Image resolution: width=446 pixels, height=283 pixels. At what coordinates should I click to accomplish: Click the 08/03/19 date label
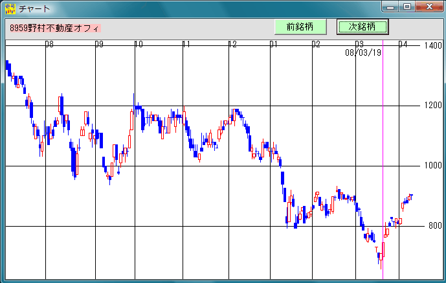[x=363, y=52]
